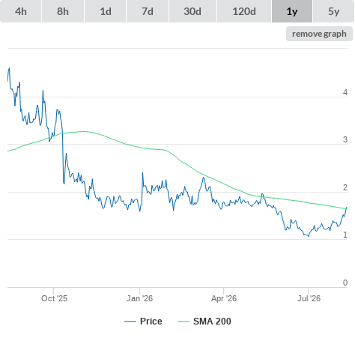Select the 30d range tab

click(192, 11)
